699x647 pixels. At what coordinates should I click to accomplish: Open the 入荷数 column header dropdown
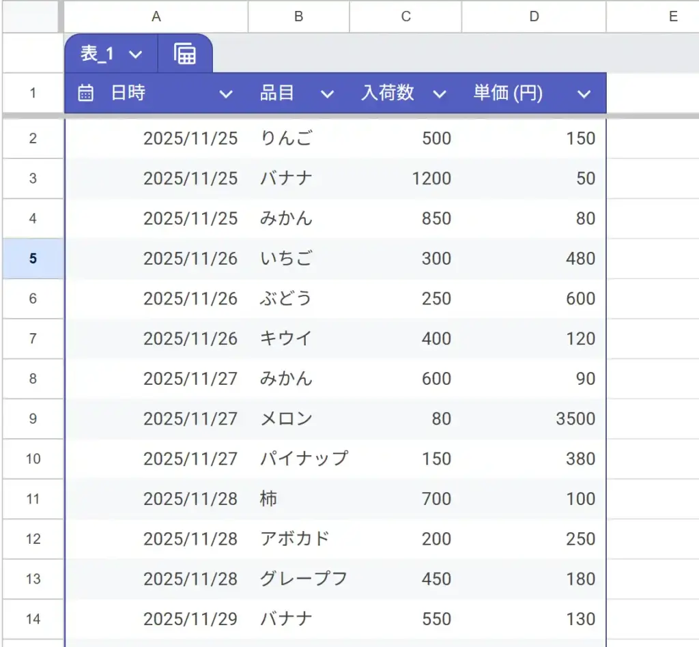(440, 93)
